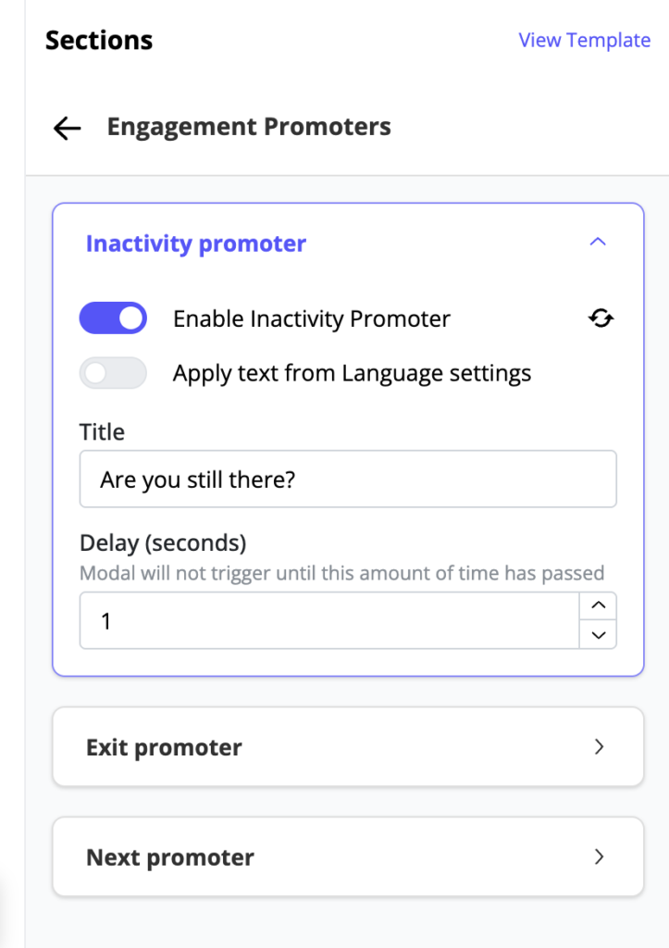Click the Apply text from Language settings label
The width and height of the screenshot is (669, 948).
pos(352,374)
